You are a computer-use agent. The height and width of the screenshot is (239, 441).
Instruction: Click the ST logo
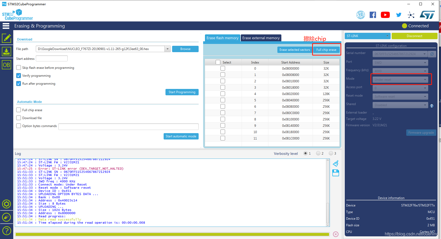pyautogui.click(x=427, y=15)
